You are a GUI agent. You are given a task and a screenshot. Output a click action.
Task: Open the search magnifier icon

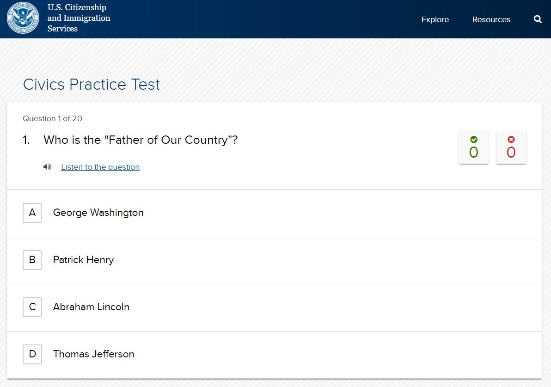538,19
